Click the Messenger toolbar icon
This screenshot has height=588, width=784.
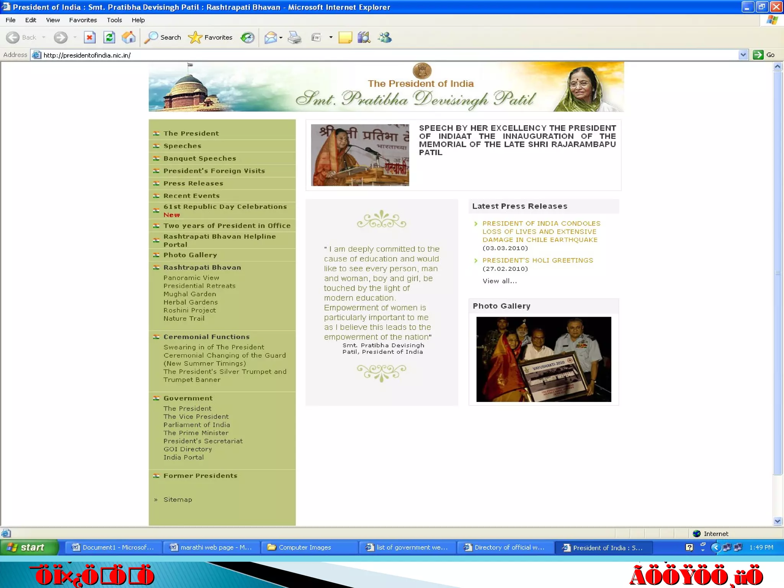pyautogui.click(x=385, y=37)
